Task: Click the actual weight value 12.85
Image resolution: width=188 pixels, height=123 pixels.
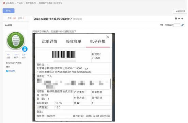Action: pos(59,103)
